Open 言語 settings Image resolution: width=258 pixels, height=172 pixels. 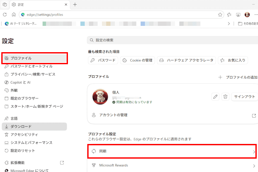click(x=34, y=119)
